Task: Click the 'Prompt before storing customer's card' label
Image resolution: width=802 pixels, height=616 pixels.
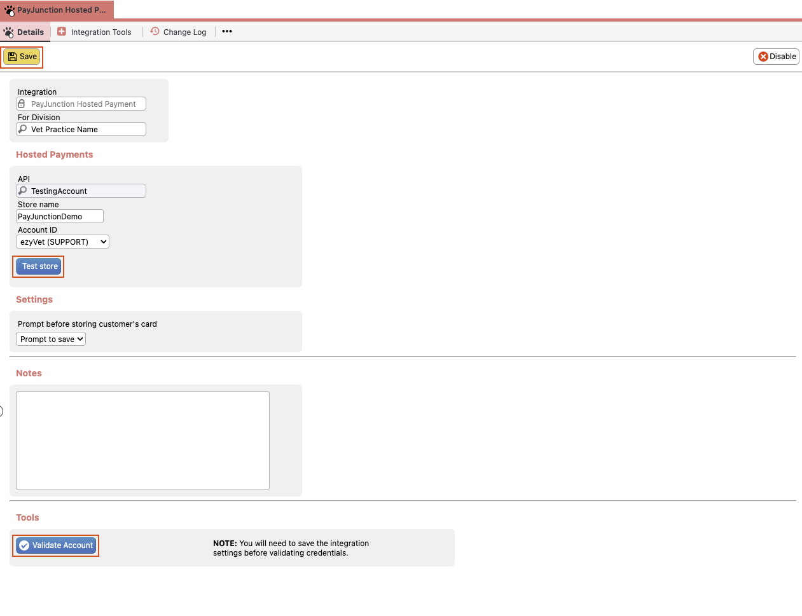Action: coord(87,324)
